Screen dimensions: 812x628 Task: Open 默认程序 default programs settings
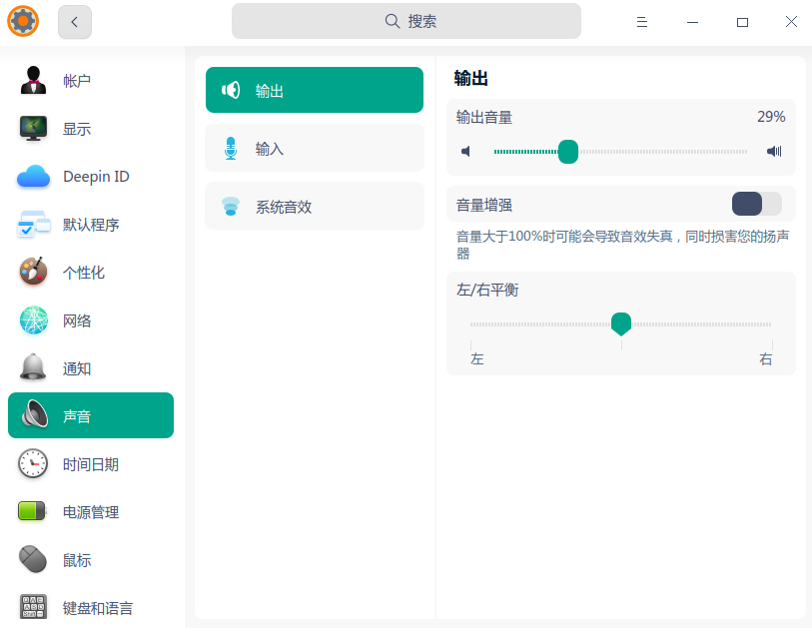coord(91,225)
